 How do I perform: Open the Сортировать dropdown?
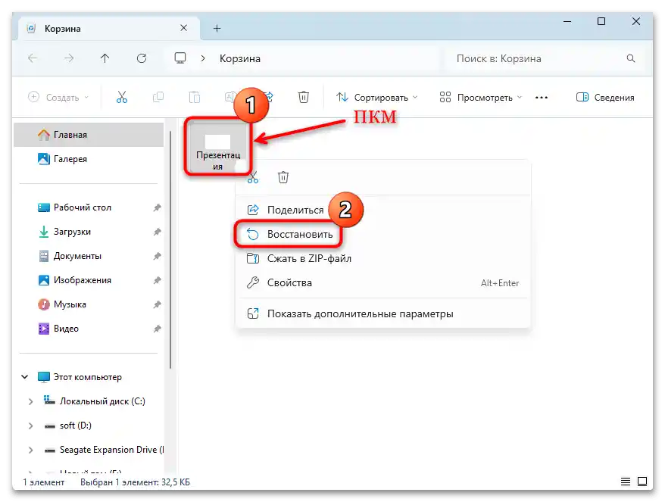point(377,97)
